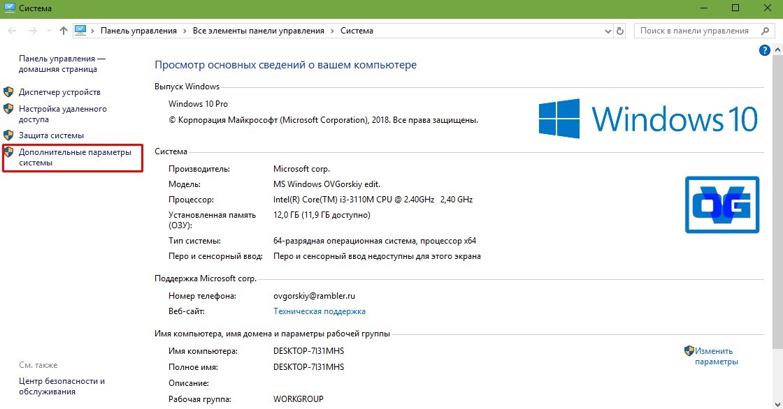
Task: Expand the address bar history dropdown
Action: 608,31
